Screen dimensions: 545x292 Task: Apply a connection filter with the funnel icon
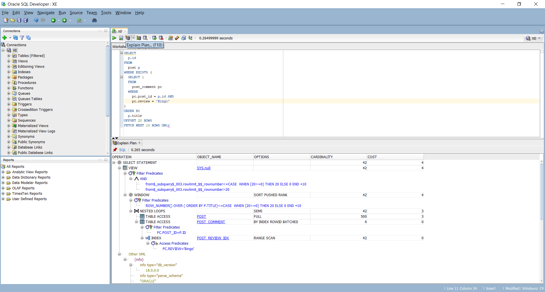click(22, 38)
